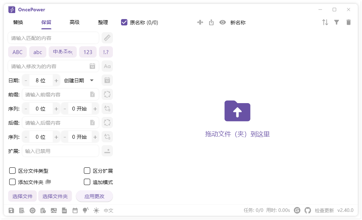Click the image icon in the status bar
This screenshot has width=362, height=220.
54,210
